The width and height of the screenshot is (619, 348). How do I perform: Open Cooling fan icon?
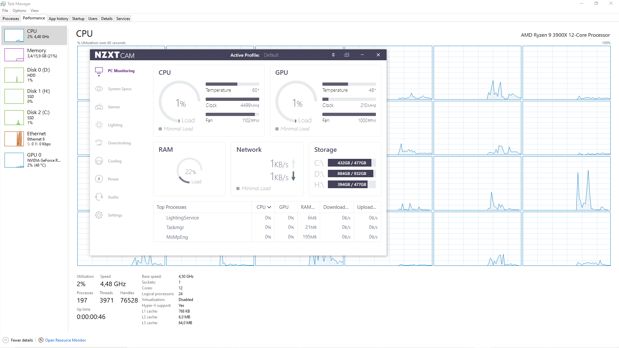tap(99, 161)
